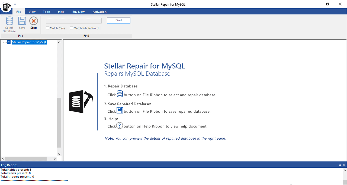Click the 'Stellar Repair for MySQL' heading in welcome pane
This screenshot has width=347, height=185.
pos(144,66)
